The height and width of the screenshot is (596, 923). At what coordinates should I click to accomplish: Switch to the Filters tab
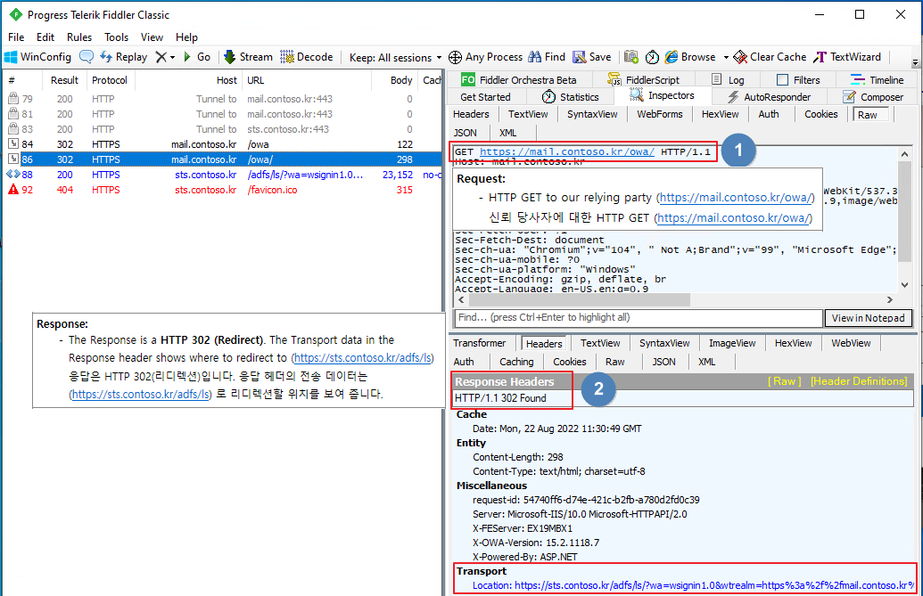[x=798, y=80]
